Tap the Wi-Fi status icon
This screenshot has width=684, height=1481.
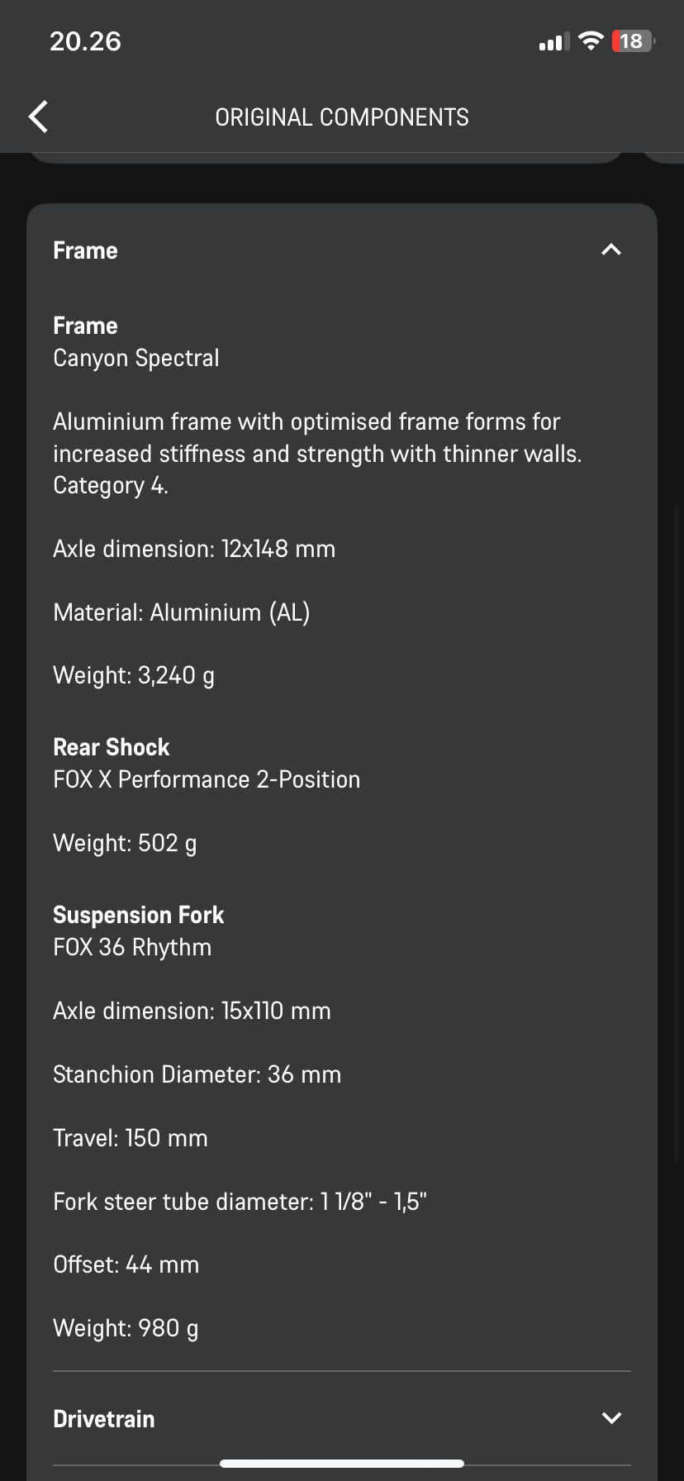coord(591,41)
